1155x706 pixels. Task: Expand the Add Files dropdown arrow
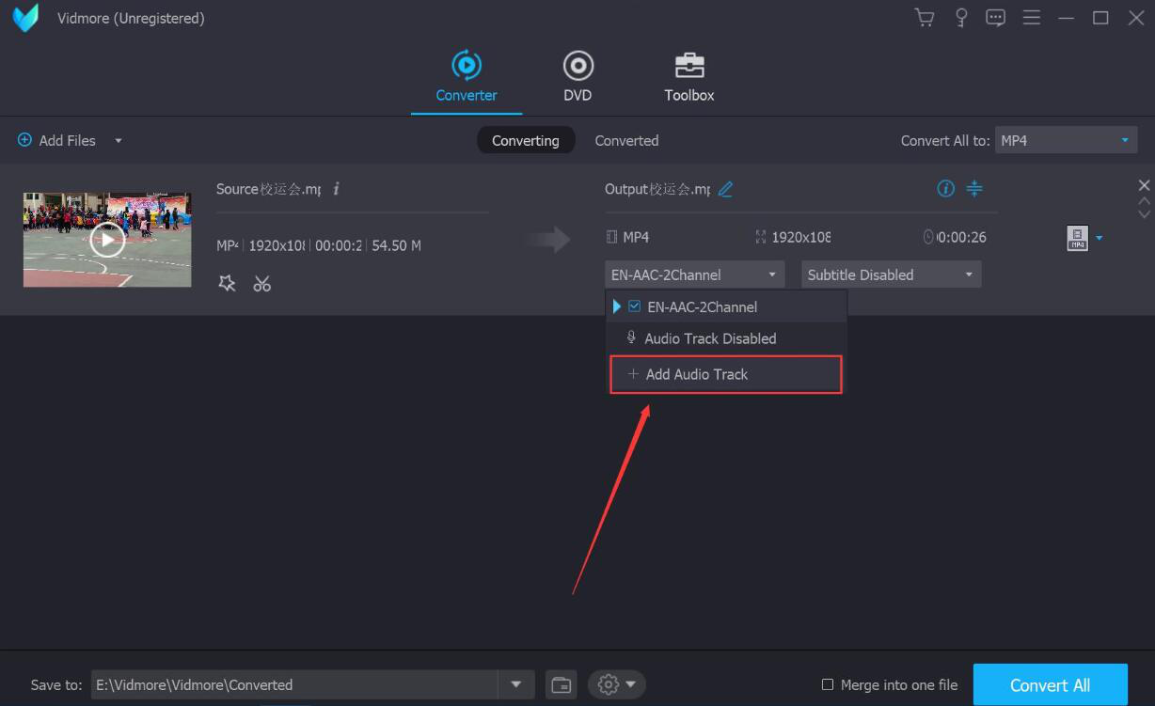pyautogui.click(x=119, y=141)
